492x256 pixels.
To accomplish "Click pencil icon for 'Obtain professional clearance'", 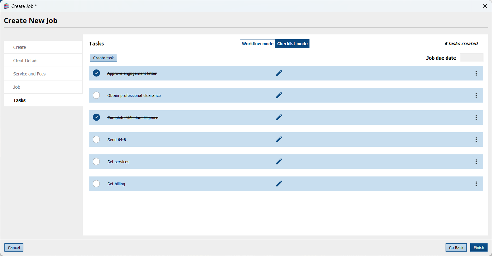I will [279, 95].
